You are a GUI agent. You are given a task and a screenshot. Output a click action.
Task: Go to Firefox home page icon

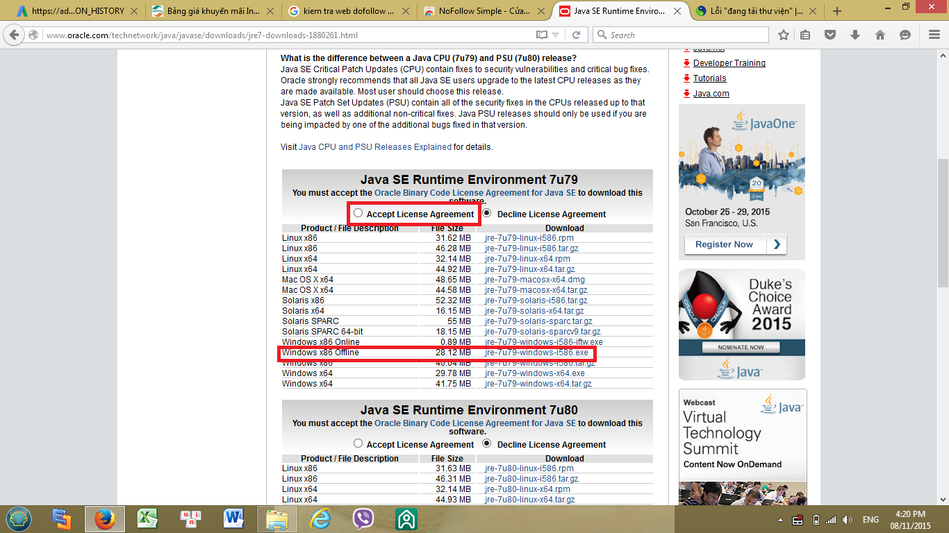(x=880, y=35)
